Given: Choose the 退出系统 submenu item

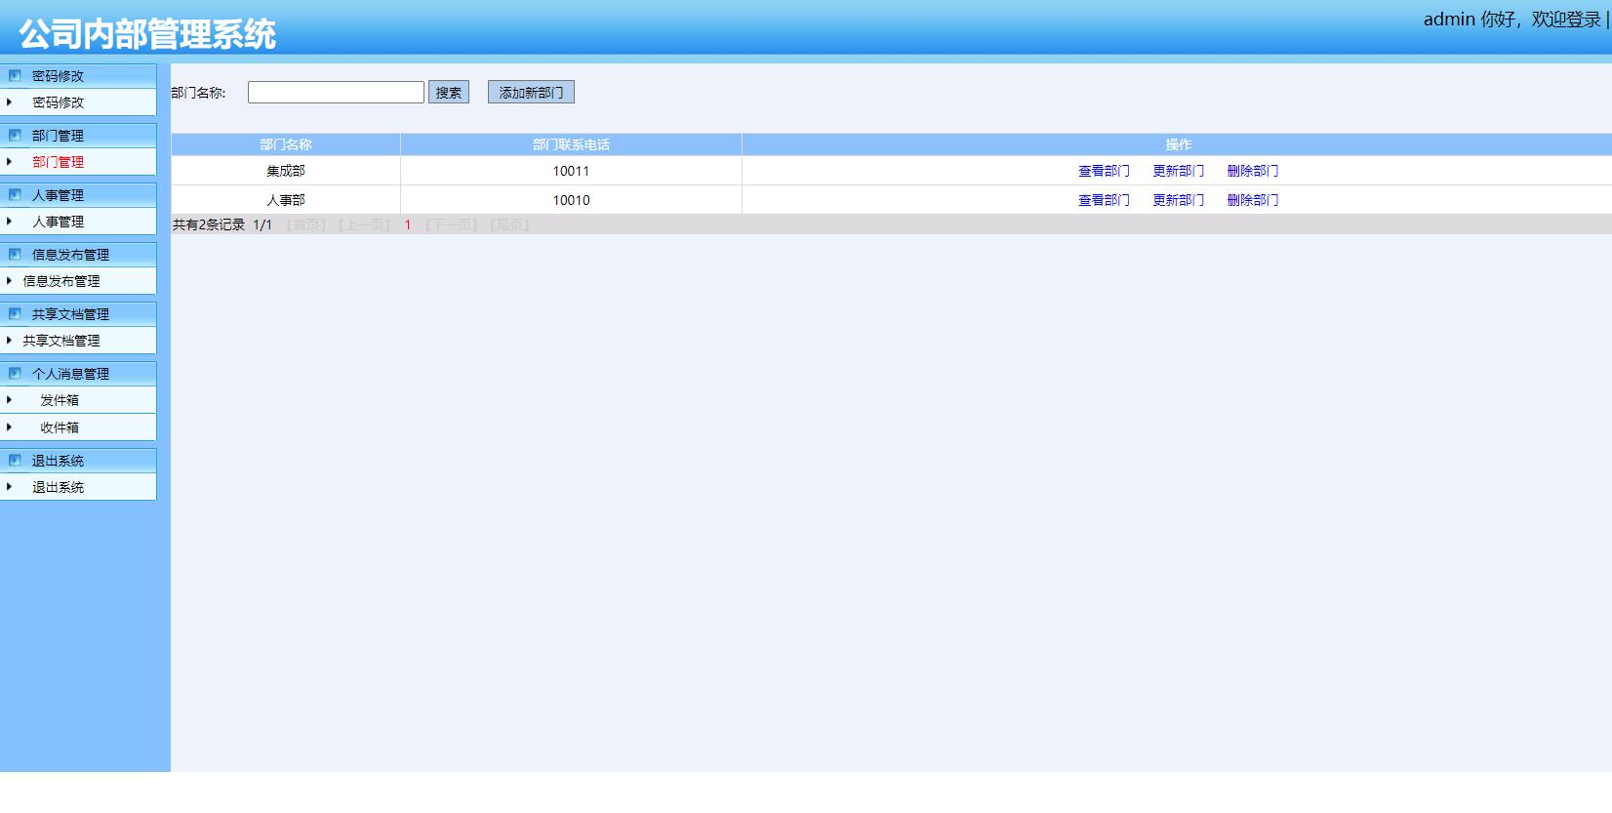Looking at the screenshot, I should pyautogui.click(x=59, y=487).
